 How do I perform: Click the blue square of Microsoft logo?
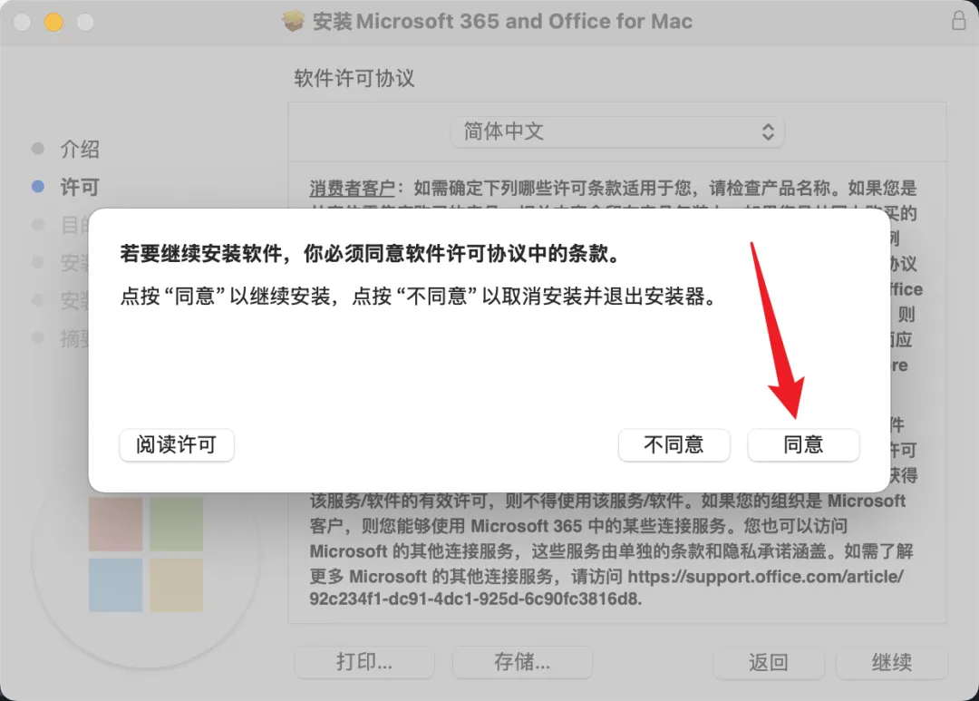[115, 585]
